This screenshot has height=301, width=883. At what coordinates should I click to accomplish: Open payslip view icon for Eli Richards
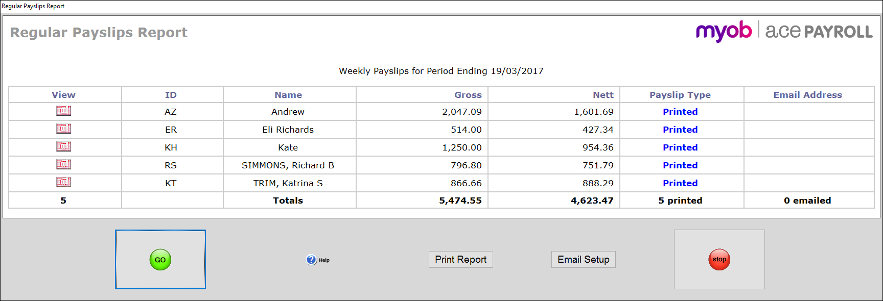pyautogui.click(x=63, y=129)
